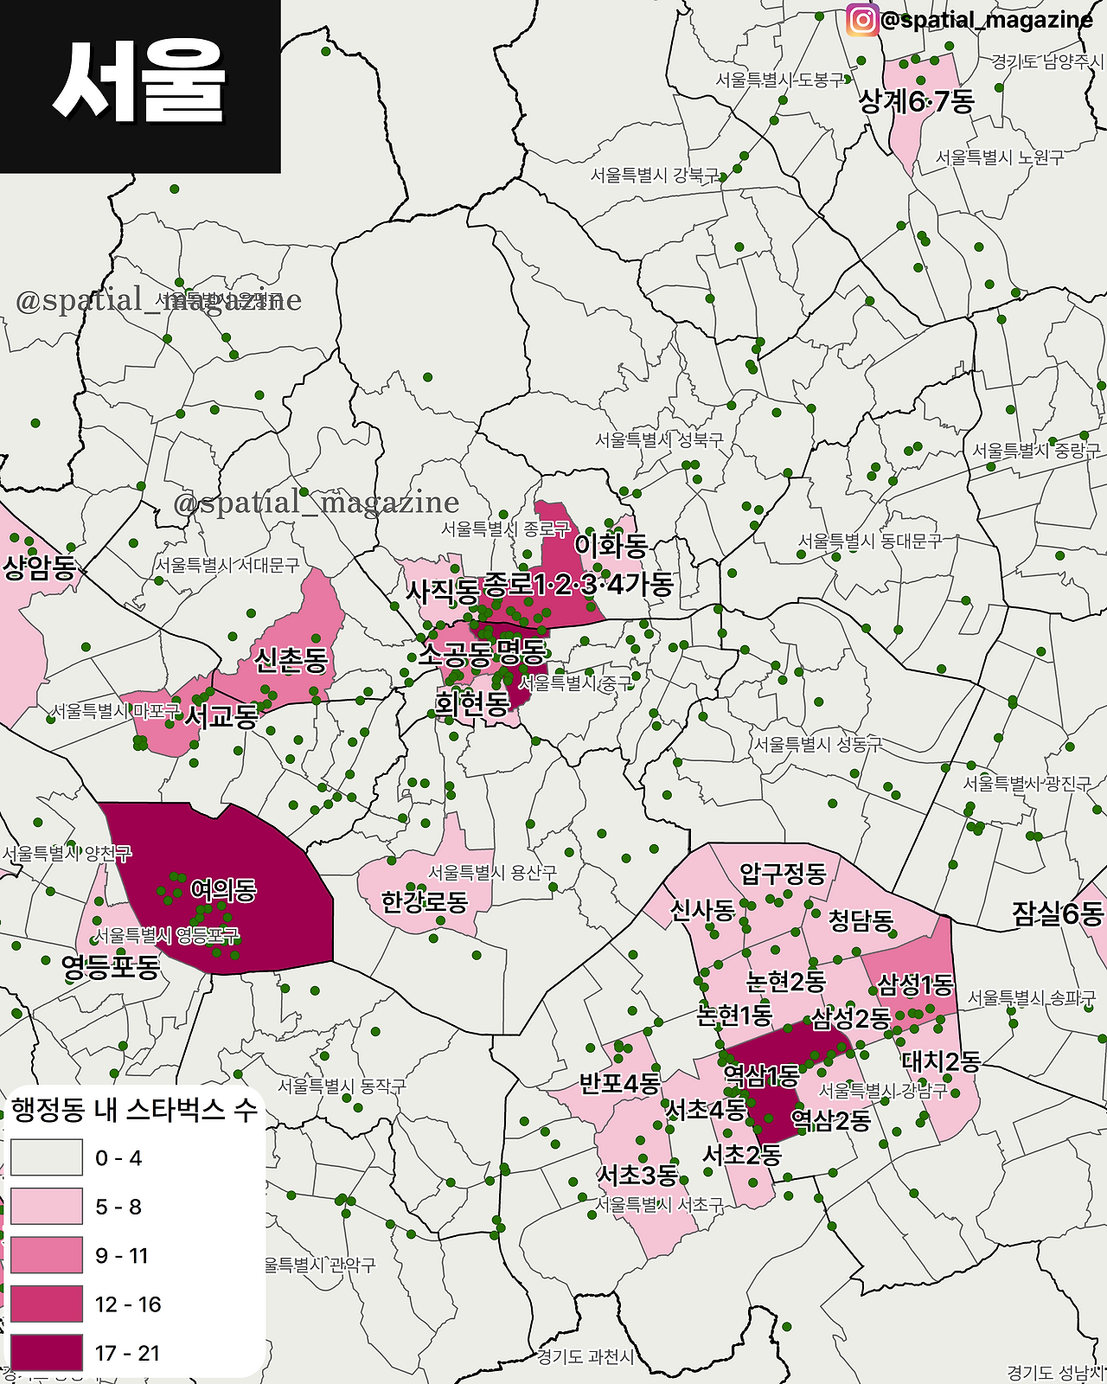Select the 서울특별시 중구 district label
The image size is (1107, 1384).
[x=575, y=683]
